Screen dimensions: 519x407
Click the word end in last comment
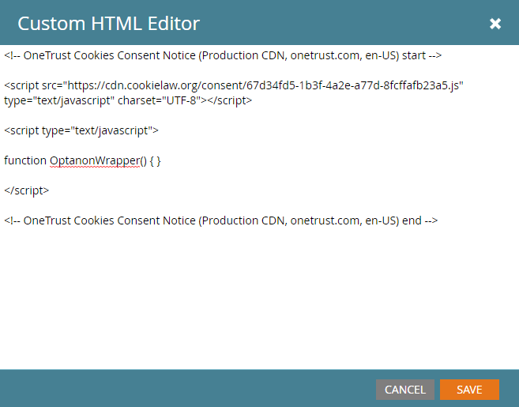click(411, 220)
